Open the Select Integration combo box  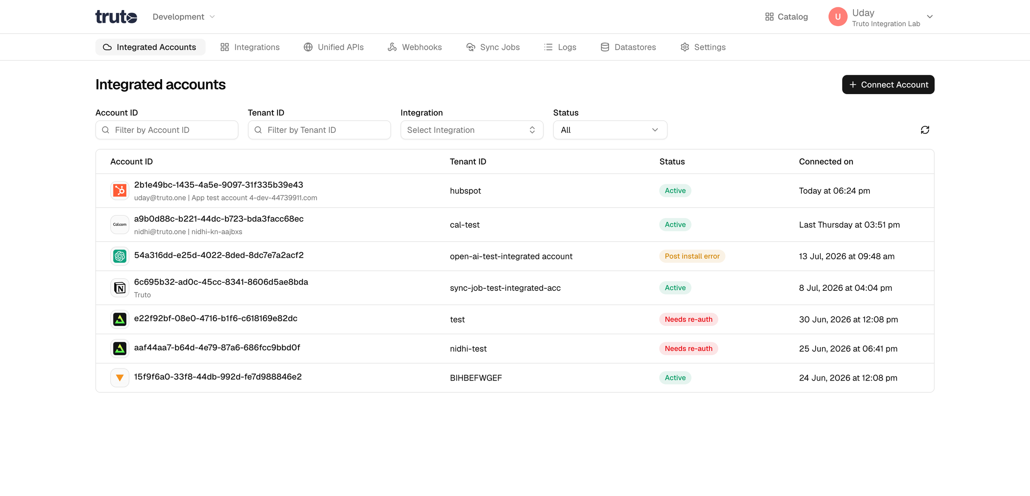pos(472,130)
